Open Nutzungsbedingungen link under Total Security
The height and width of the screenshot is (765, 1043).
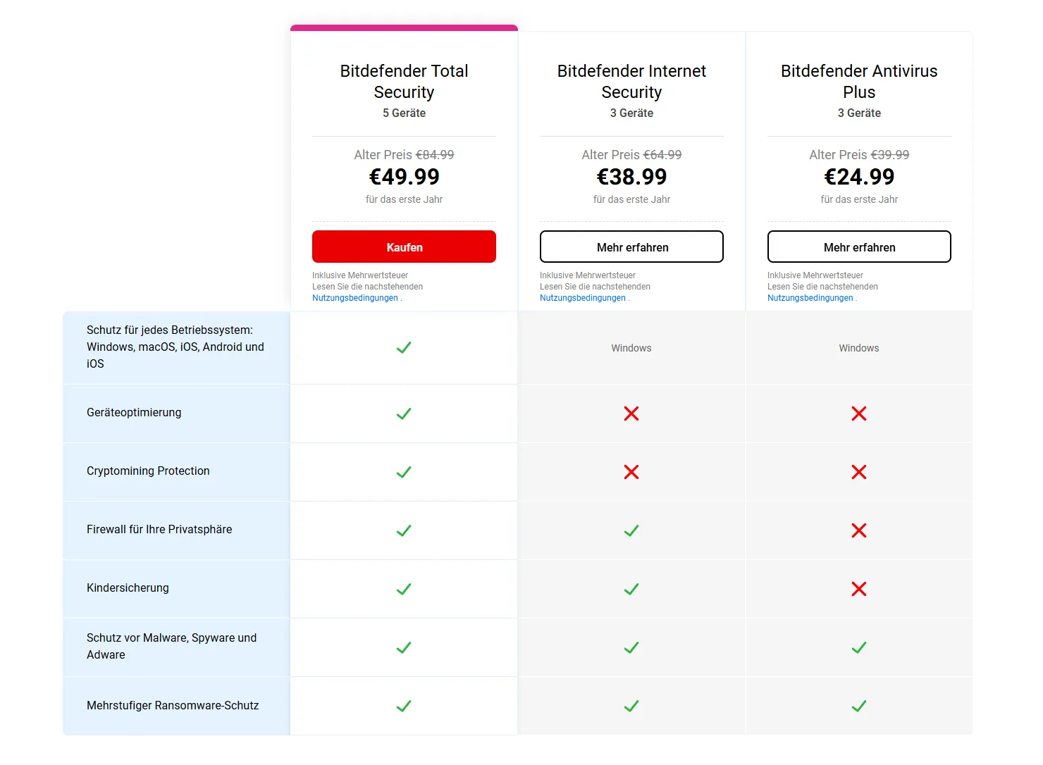354,297
